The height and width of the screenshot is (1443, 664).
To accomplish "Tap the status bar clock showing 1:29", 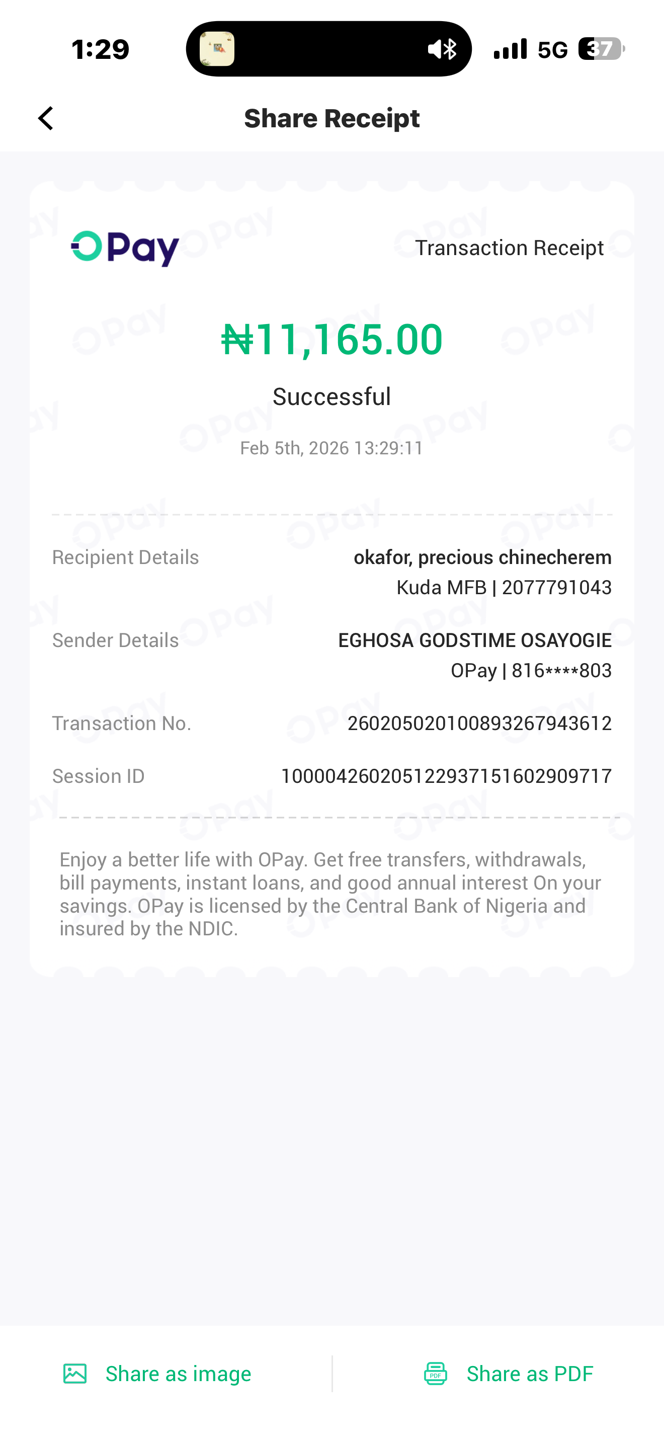I will click(101, 49).
